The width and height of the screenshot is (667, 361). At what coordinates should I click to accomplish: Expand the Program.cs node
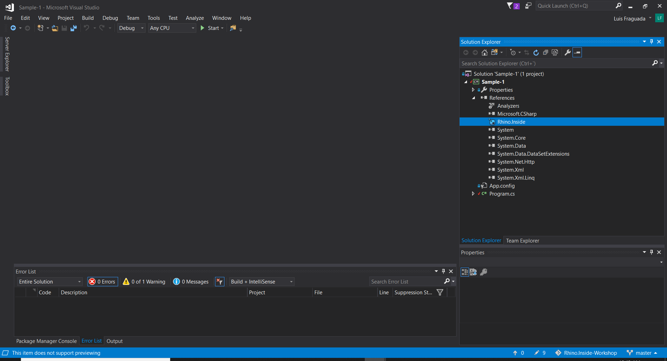coord(473,194)
